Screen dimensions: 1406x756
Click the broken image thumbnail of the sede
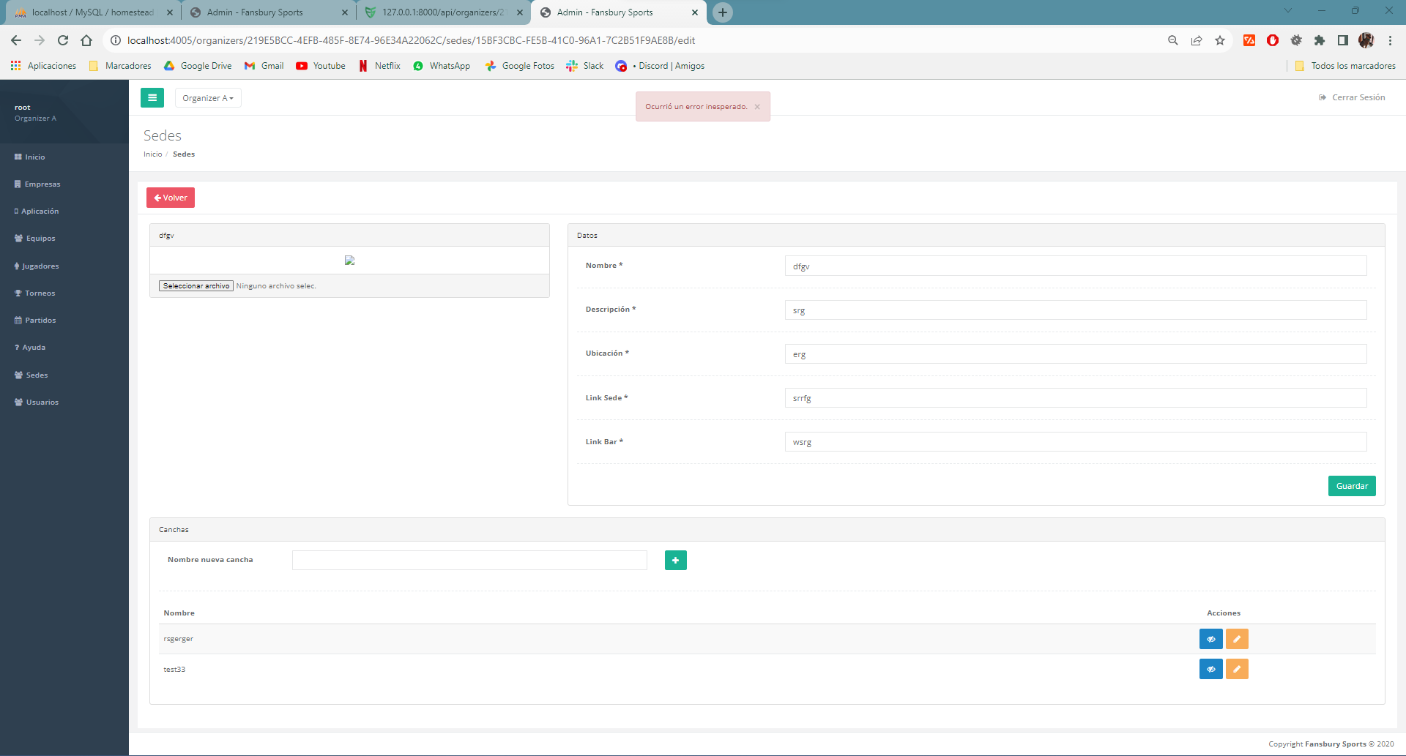[x=349, y=260]
